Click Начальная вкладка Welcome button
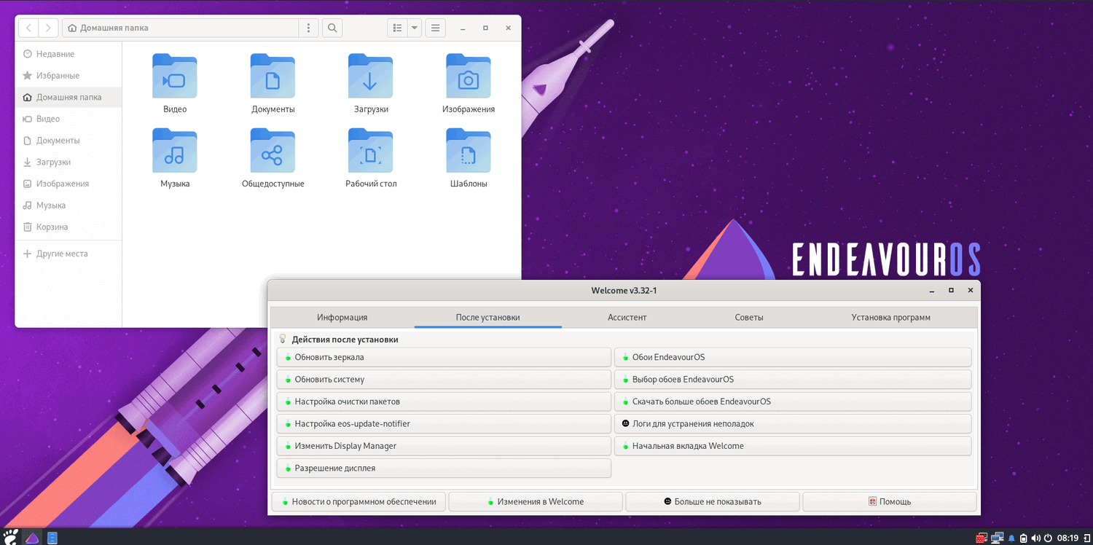The width and height of the screenshot is (1093, 545). pyautogui.click(x=793, y=446)
